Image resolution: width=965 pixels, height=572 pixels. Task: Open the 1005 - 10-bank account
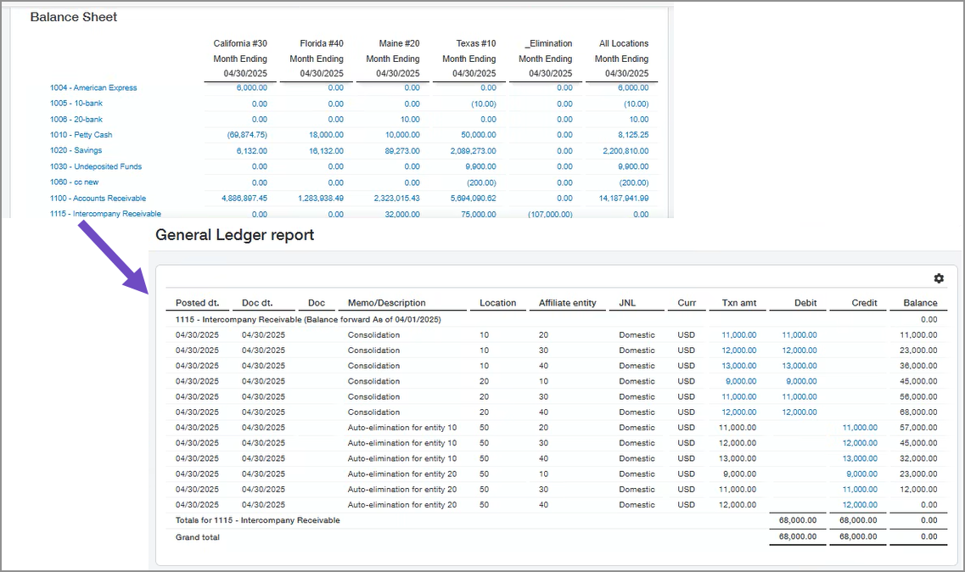(x=79, y=103)
